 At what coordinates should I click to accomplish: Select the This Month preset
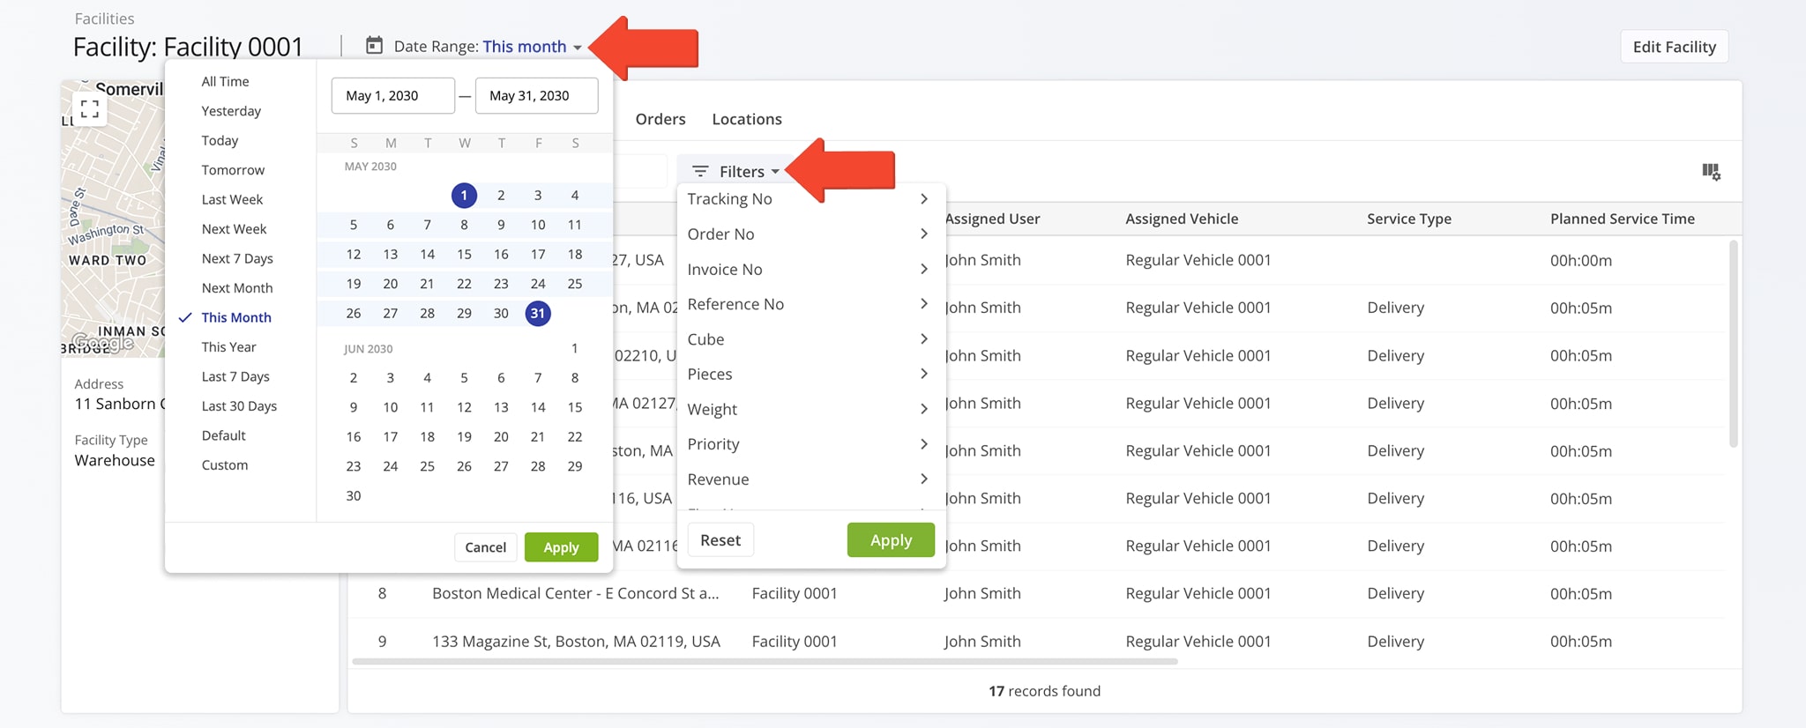click(x=236, y=317)
